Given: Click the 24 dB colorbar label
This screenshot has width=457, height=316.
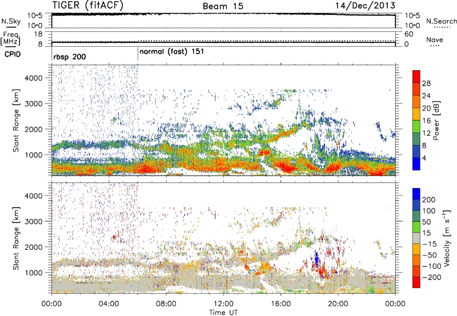Looking at the screenshot, I should [426, 96].
